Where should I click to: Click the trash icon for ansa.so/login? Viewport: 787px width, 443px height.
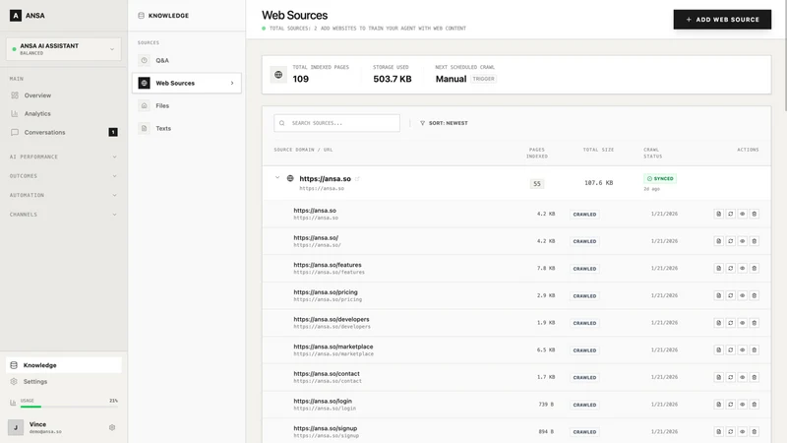pos(754,405)
